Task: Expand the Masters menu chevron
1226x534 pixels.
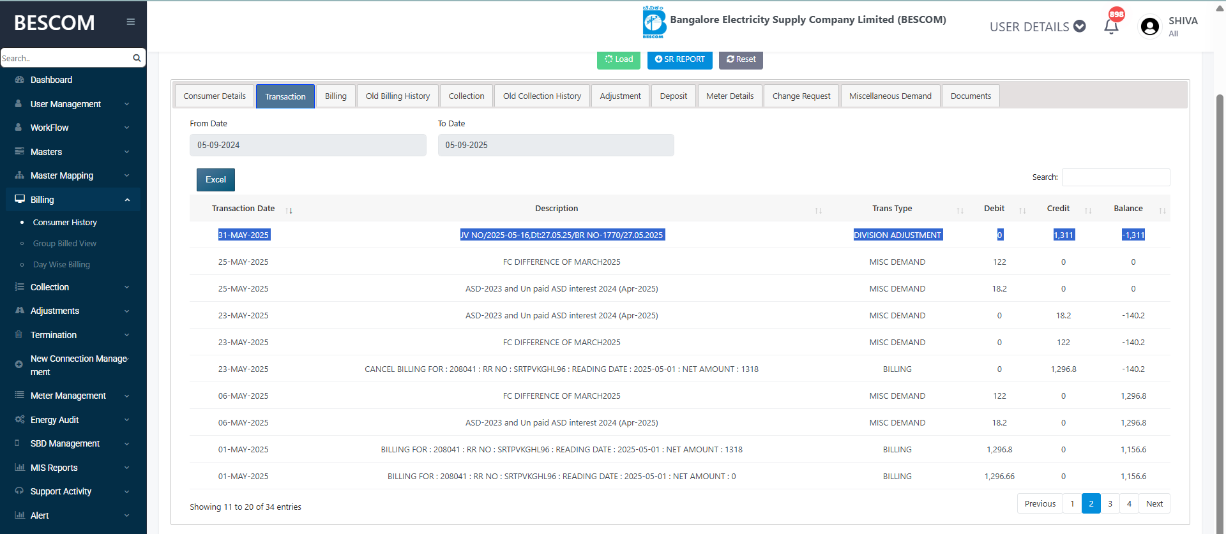Action: pyautogui.click(x=127, y=152)
